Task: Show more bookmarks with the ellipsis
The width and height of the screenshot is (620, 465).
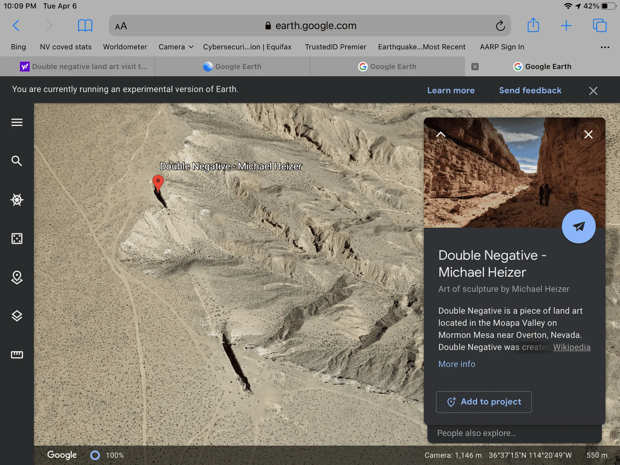Action: point(605,47)
